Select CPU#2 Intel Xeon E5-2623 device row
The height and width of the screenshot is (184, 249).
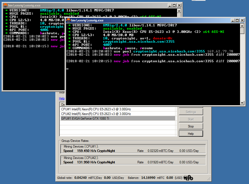118,114
